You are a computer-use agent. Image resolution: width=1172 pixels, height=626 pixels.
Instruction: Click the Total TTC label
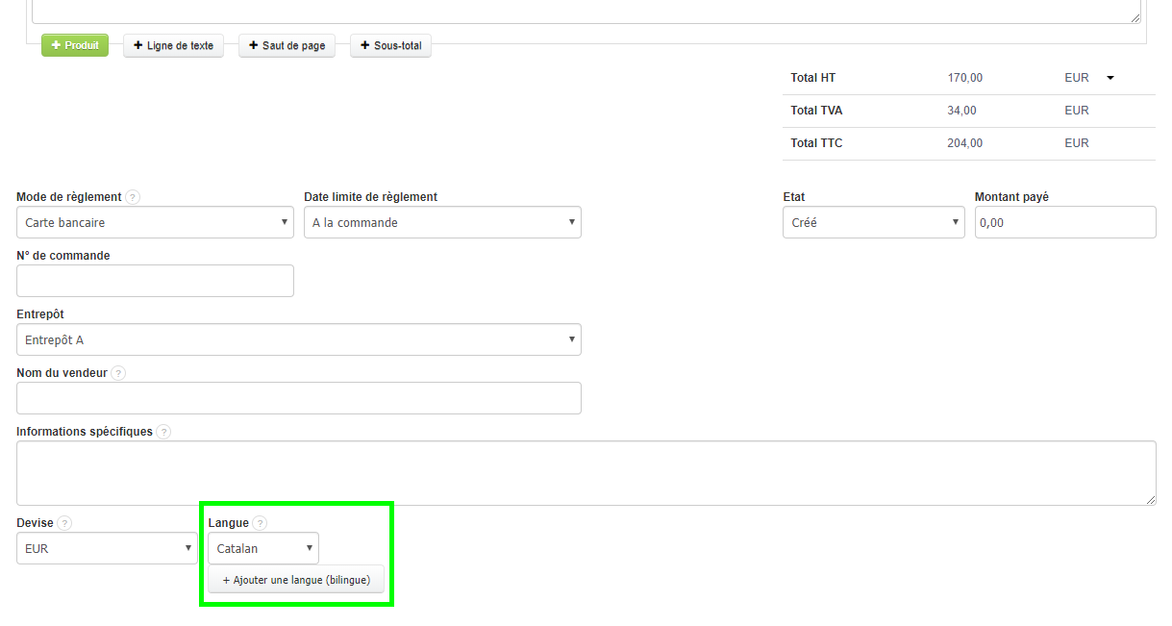tap(816, 143)
